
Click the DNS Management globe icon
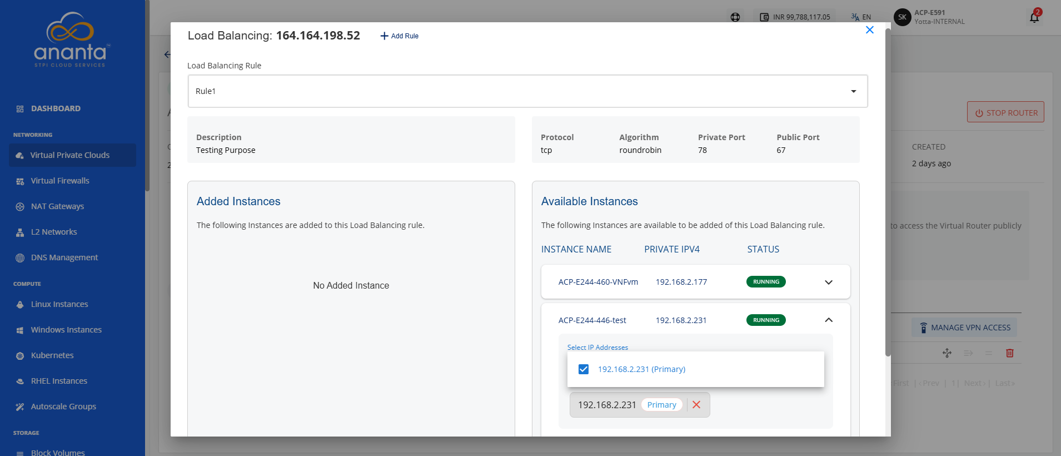(x=20, y=258)
